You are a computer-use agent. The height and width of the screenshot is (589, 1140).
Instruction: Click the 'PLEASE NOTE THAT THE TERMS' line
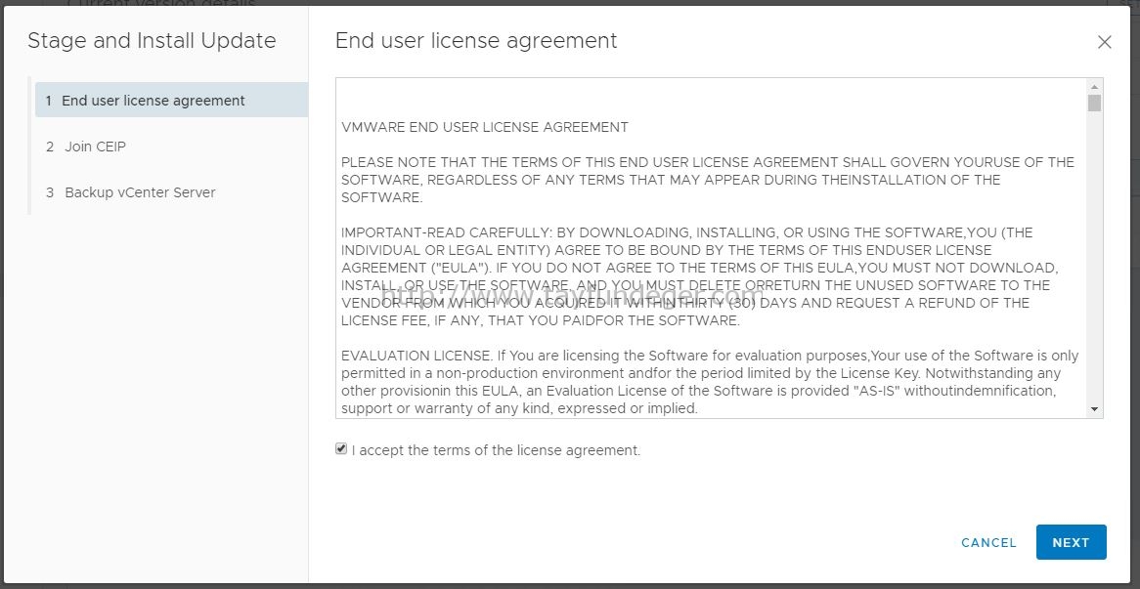pyautogui.click(x=708, y=162)
